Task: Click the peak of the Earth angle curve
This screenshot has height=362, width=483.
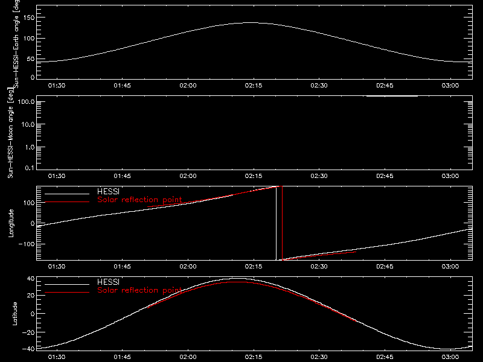Action: coord(252,22)
